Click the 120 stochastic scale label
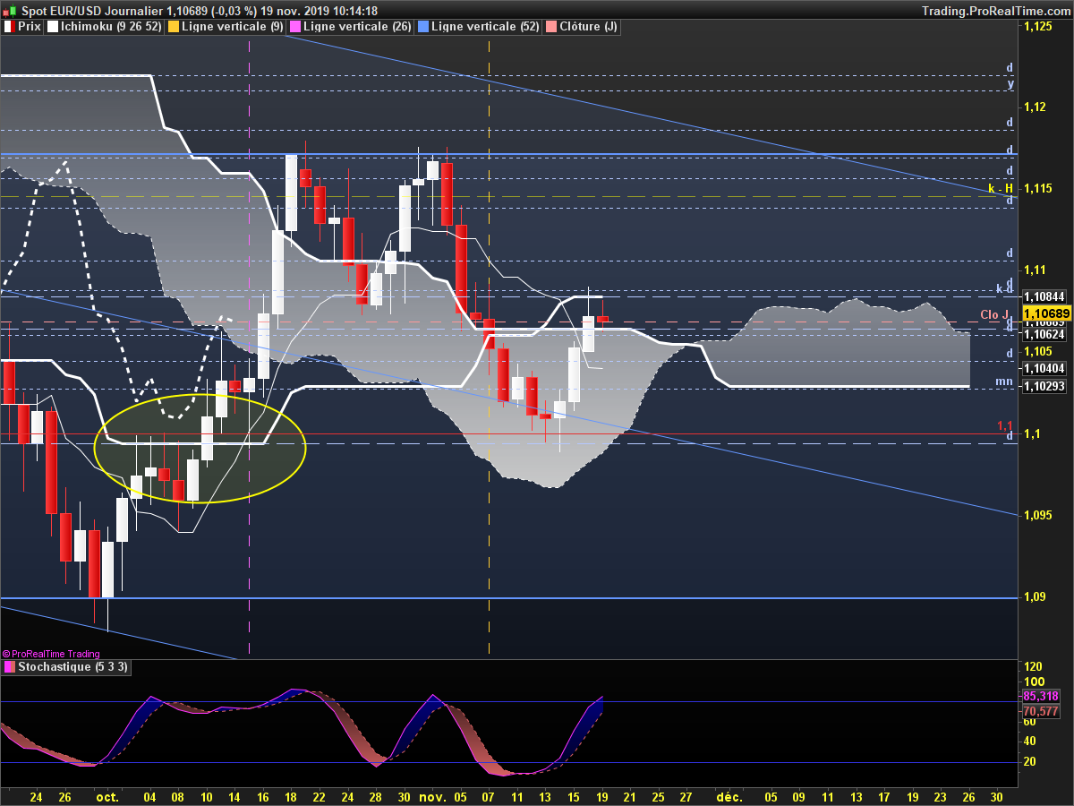Viewport: 1074px width, 806px height. pyautogui.click(x=1032, y=667)
